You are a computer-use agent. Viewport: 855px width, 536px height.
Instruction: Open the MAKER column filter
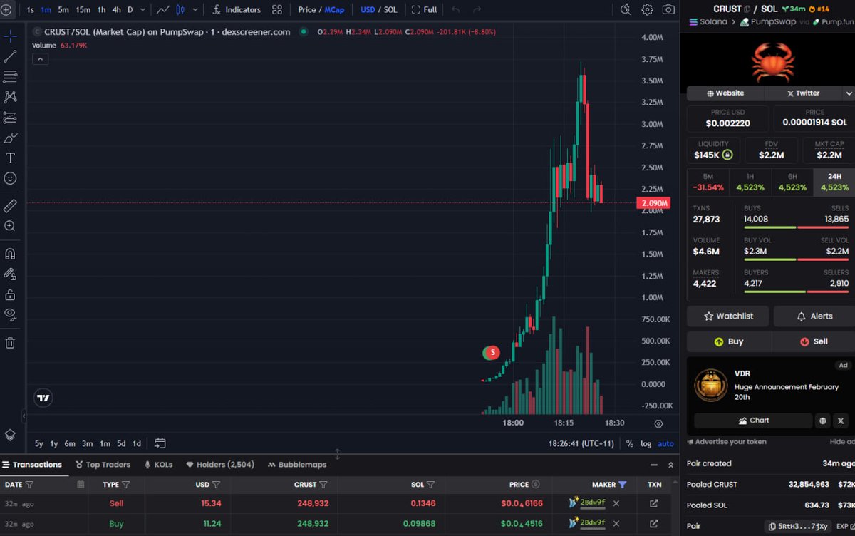pyautogui.click(x=623, y=485)
